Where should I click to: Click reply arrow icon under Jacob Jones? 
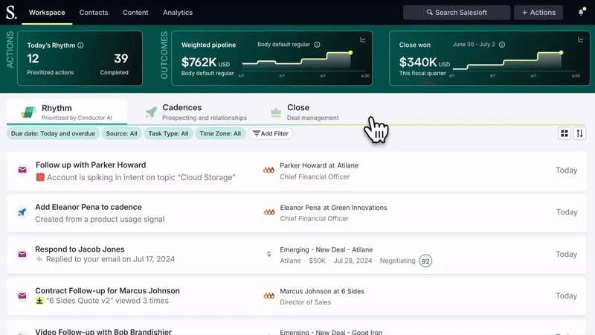pos(39,259)
